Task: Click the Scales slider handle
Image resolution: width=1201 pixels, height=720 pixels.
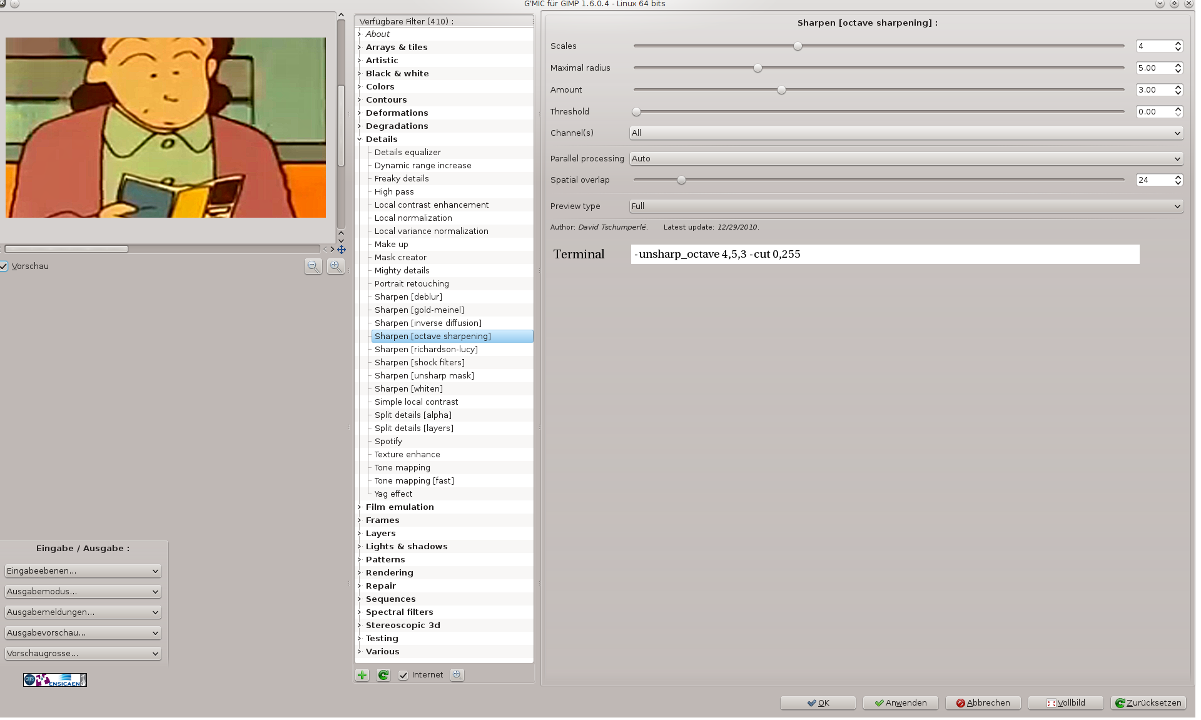Action: [798, 46]
